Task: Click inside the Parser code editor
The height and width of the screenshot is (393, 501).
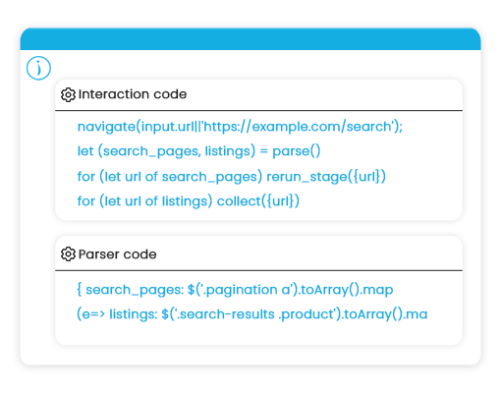Action: [x=258, y=308]
